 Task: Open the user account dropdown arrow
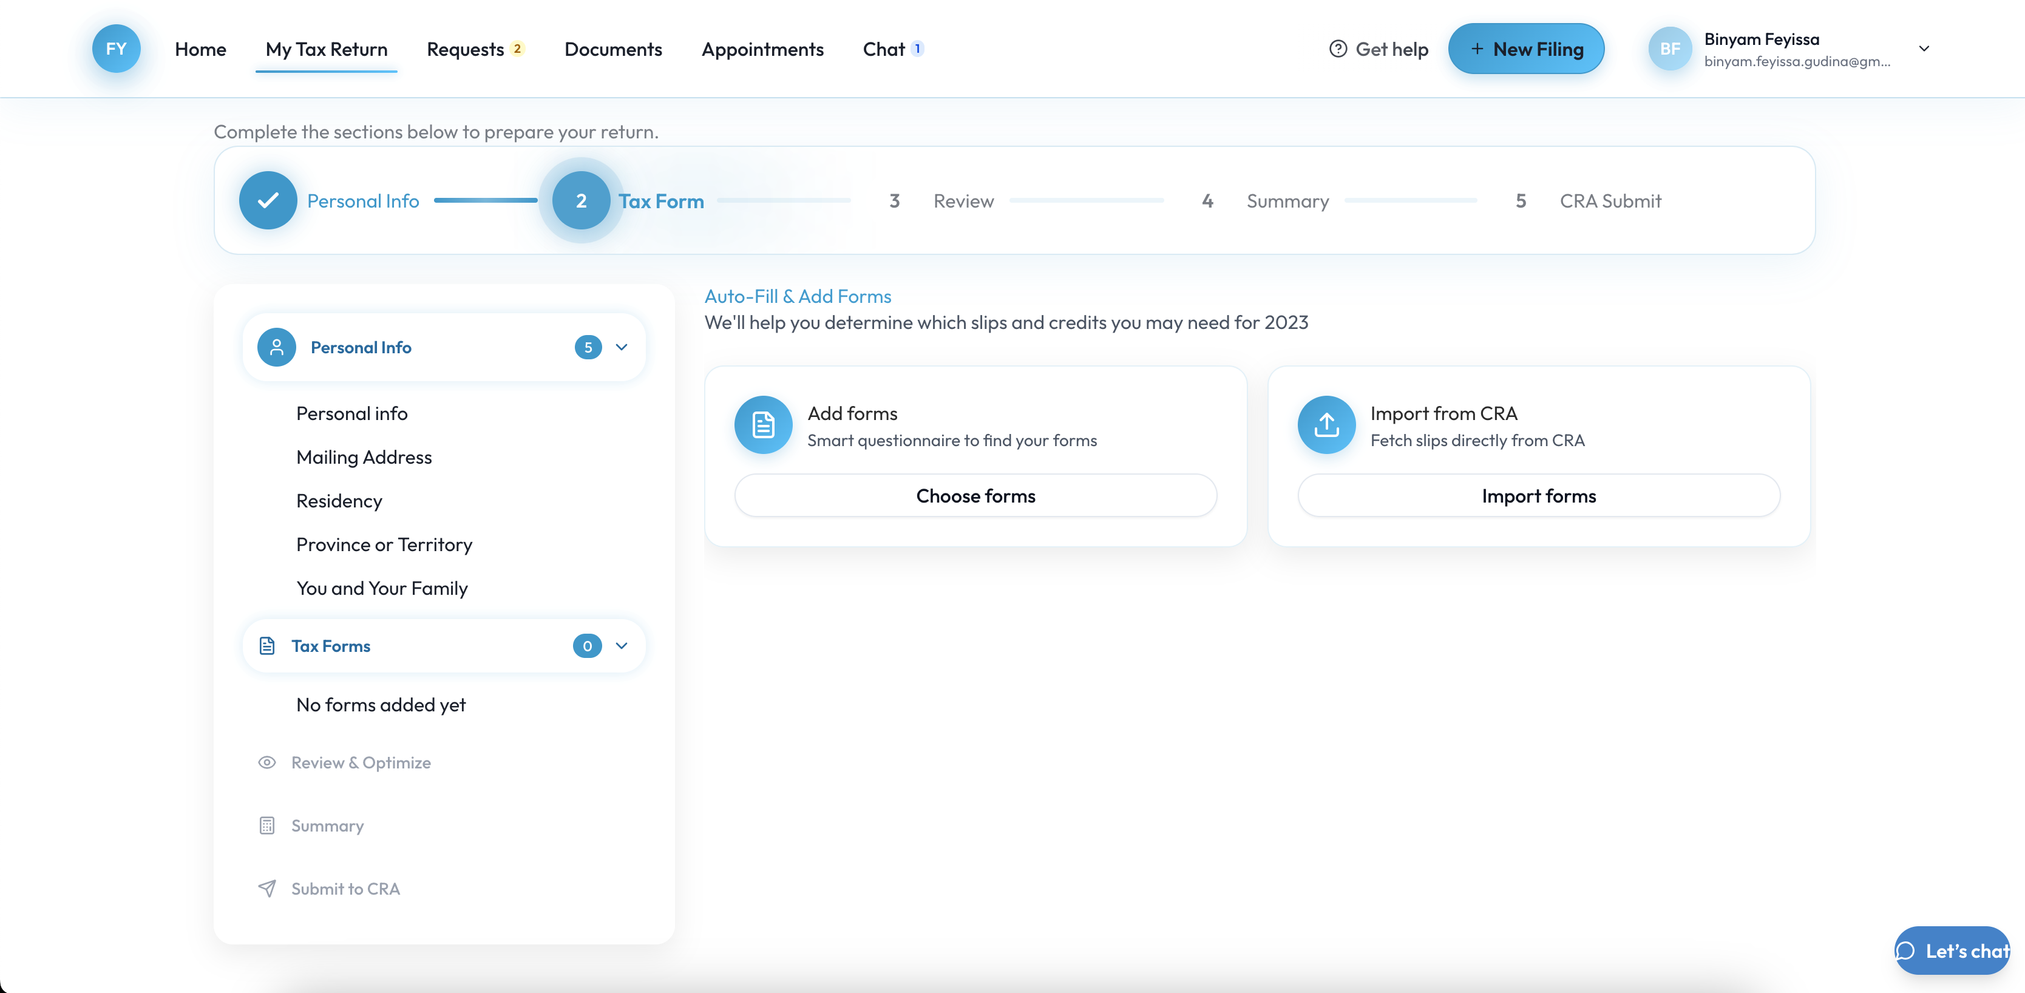pyautogui.click(x=1924, y=49)
